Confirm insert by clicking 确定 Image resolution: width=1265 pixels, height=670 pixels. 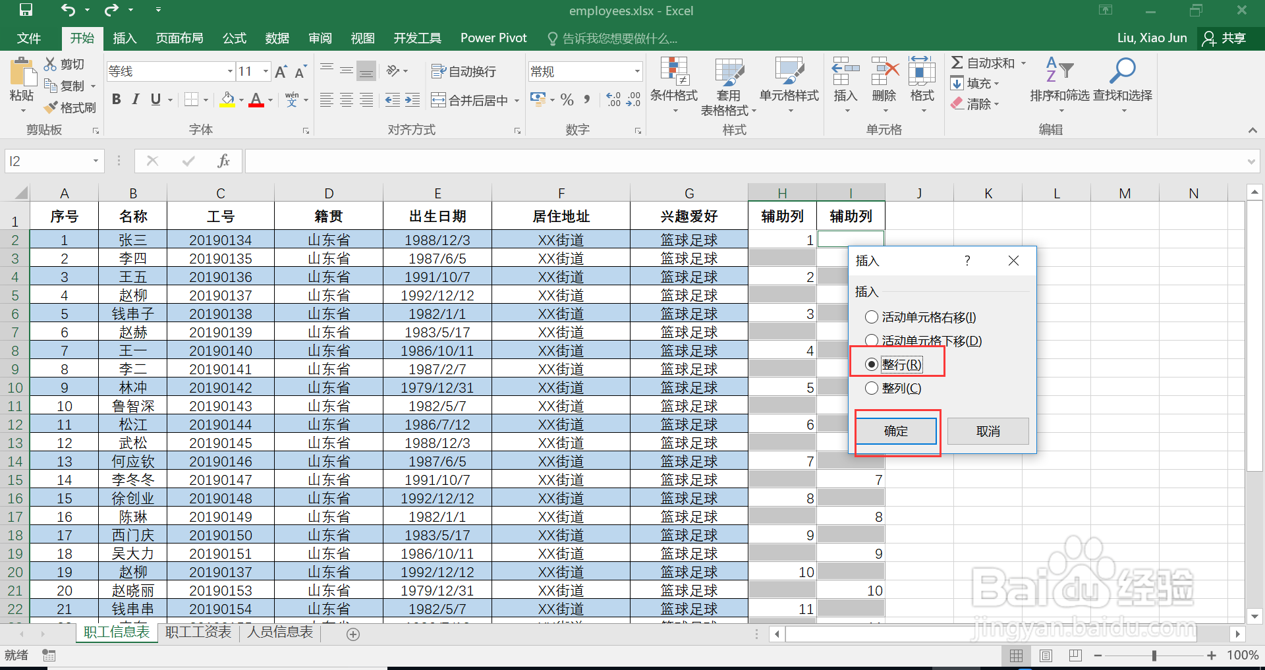coord(896,431)
